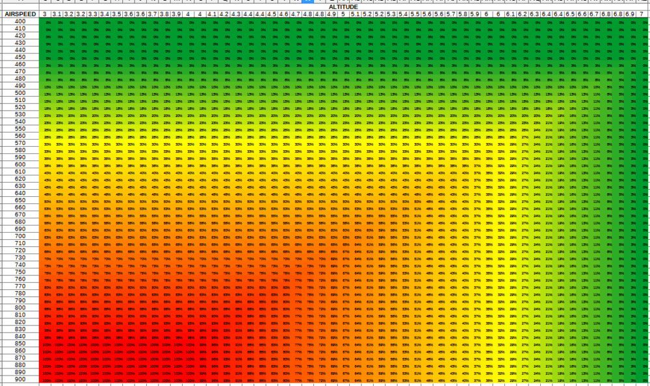Select the ALTITUDE title cell
650x386 pixels.
pyautogui.click(x=343, y=7)
